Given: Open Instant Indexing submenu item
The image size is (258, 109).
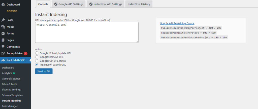Looking at the screenshot, I should point(11,101).
